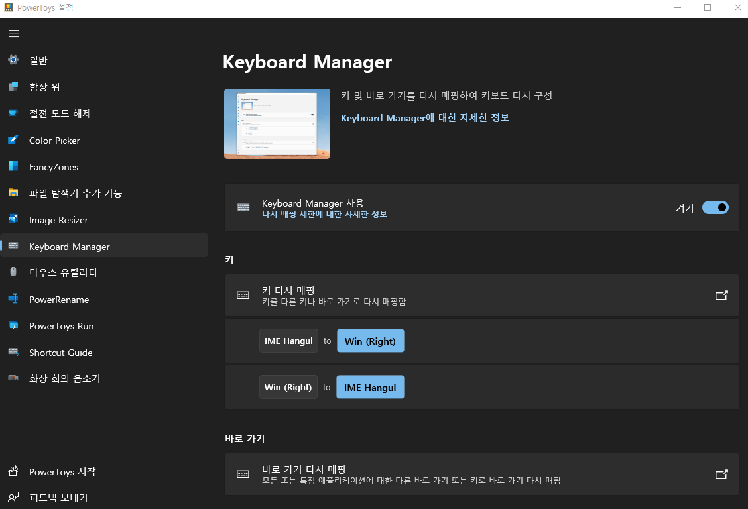
Task: Select 절전 모드 해제 in sidebar
Action: (104, 113)
